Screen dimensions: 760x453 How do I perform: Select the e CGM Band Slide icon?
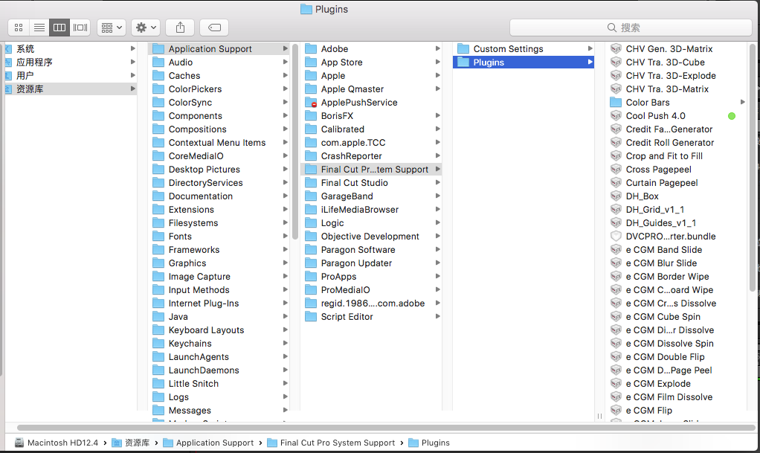[x=616, y=250]
